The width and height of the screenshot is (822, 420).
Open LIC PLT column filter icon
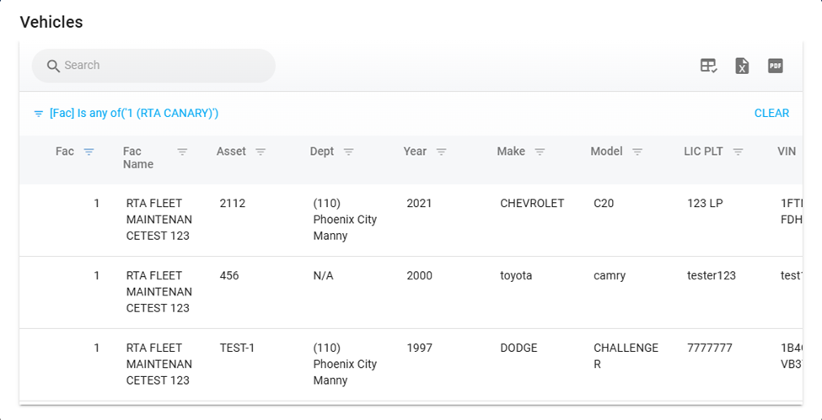pos(738,152)
